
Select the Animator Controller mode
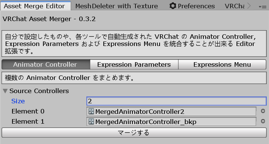pyautogui.click(x=46, y=64)
